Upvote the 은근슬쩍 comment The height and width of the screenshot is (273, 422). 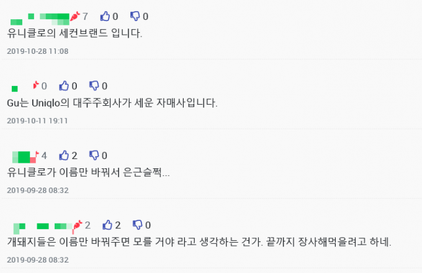[x=64, y=155]
